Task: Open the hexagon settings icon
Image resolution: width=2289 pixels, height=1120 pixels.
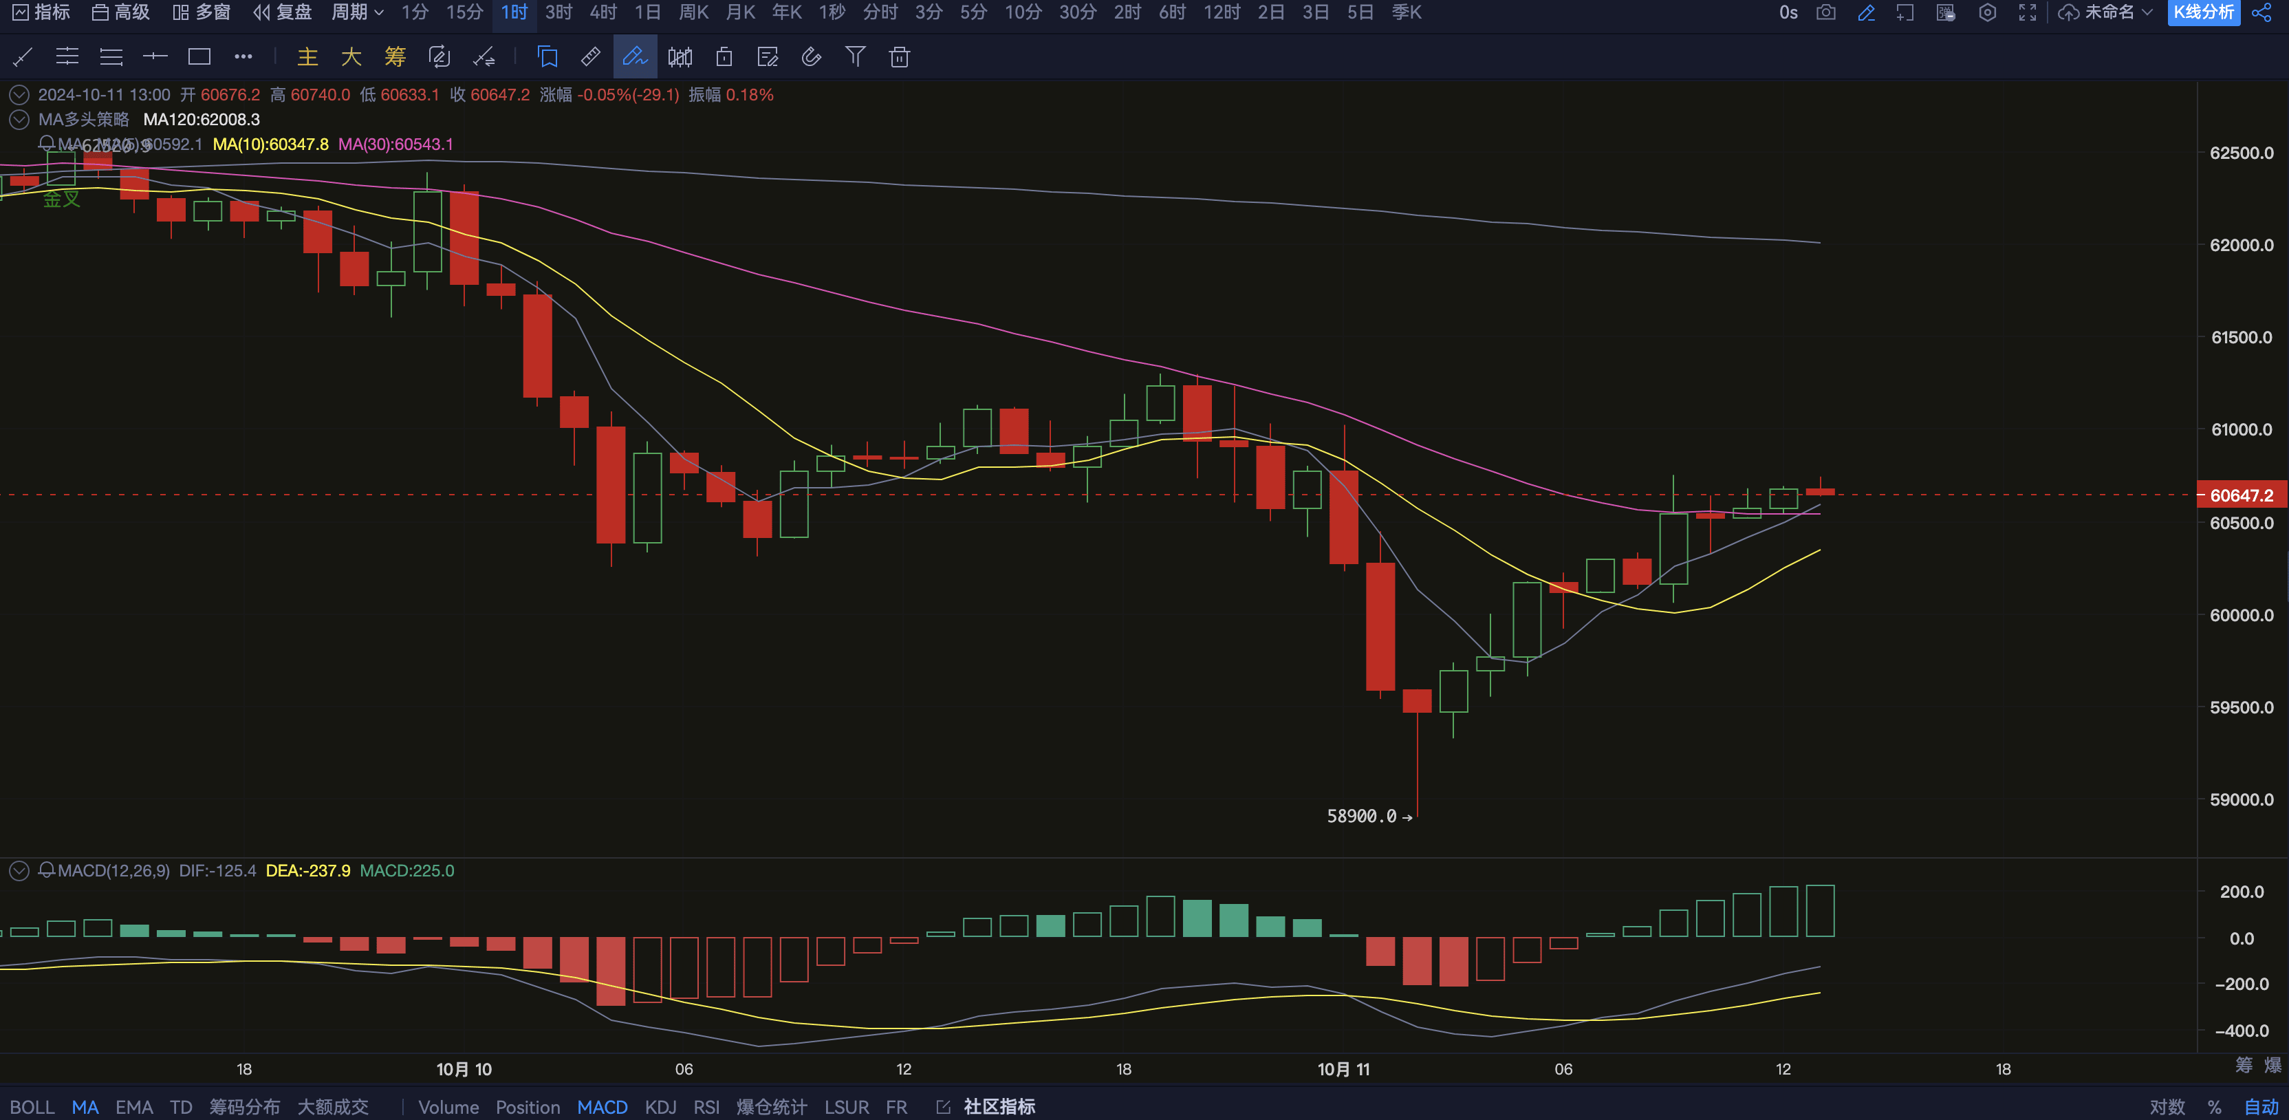Action: (1988, 12)
